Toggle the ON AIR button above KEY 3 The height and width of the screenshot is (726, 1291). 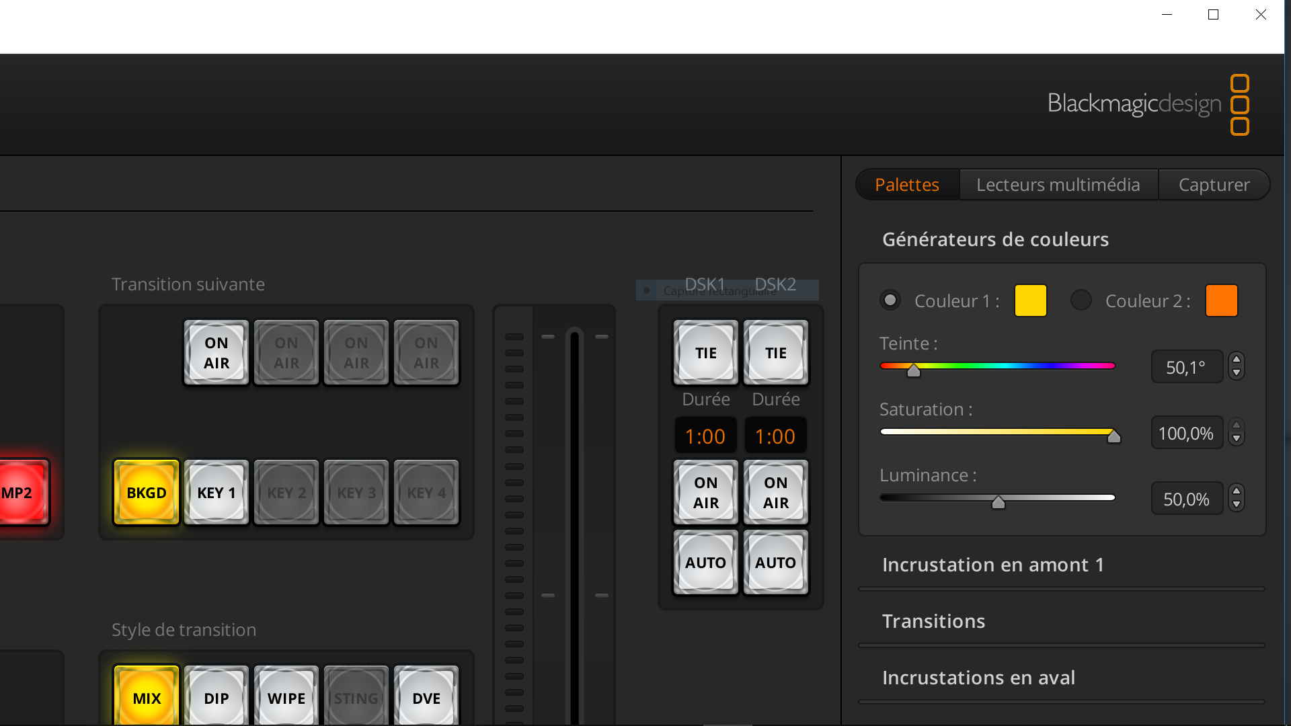tap(356, 353)
